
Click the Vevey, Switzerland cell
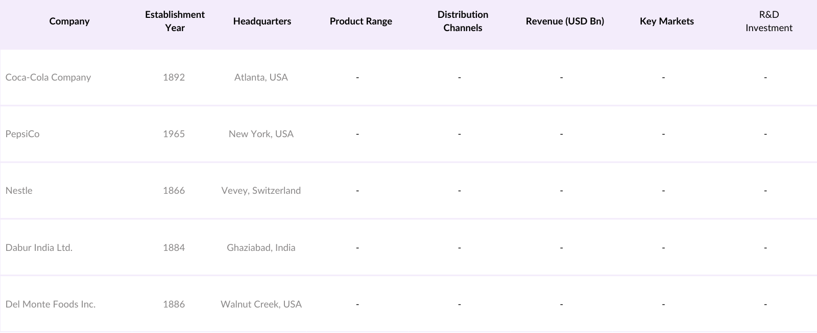(x=261, y=191)
